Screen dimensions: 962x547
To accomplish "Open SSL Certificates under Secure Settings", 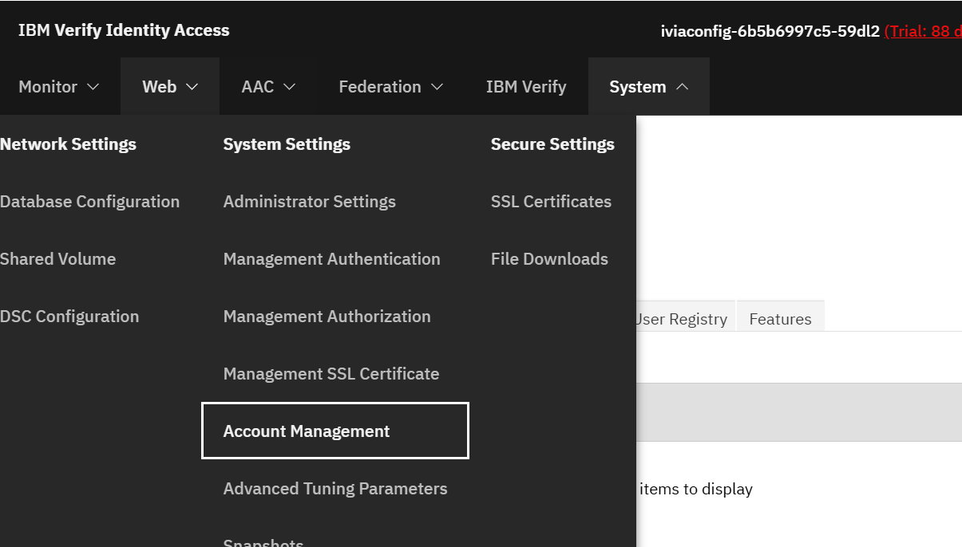I will 552,201.
